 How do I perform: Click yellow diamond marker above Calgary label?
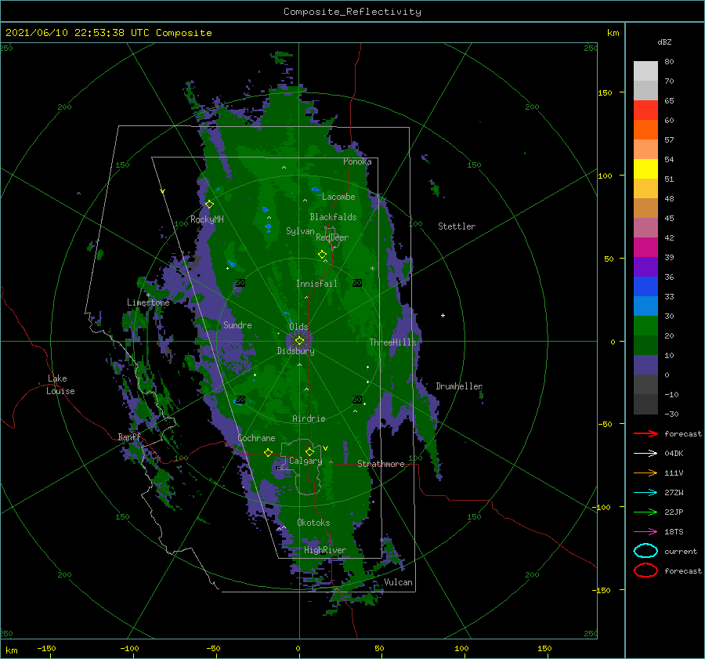(309, 451)
